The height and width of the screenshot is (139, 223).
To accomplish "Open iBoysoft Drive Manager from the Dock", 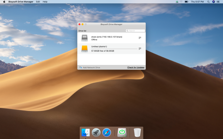I will pyautogui.click(x=122, y=132).
